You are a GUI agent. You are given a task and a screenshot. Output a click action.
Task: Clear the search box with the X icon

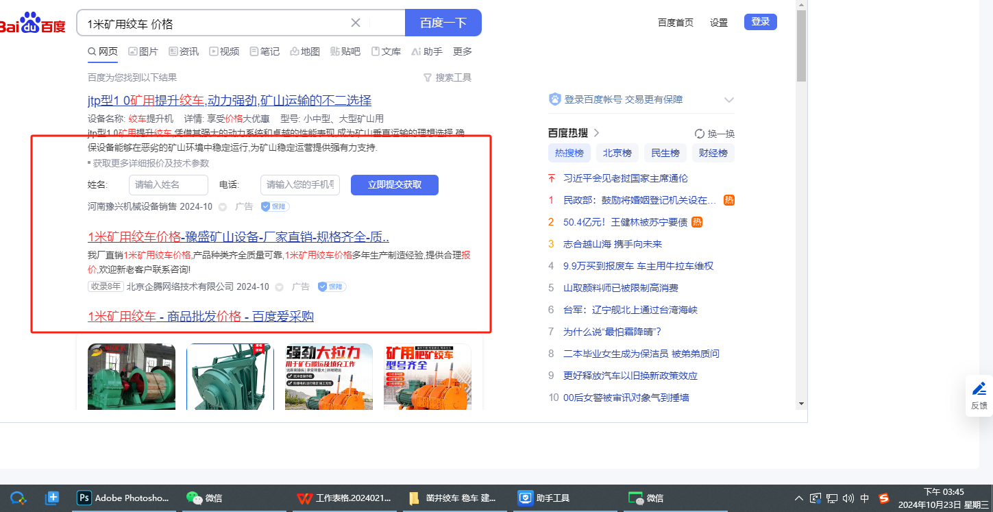point(356,23)
